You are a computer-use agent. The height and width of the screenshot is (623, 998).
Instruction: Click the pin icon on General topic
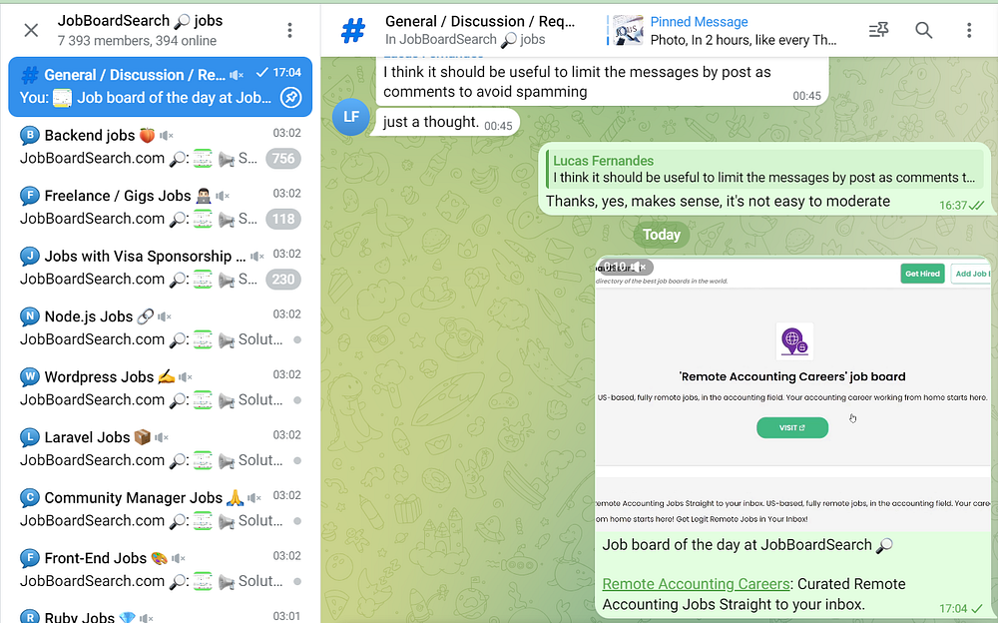click(x=290, y=98)
